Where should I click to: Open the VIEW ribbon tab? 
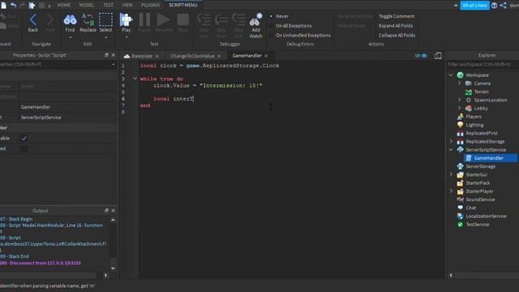click(127, 5)
